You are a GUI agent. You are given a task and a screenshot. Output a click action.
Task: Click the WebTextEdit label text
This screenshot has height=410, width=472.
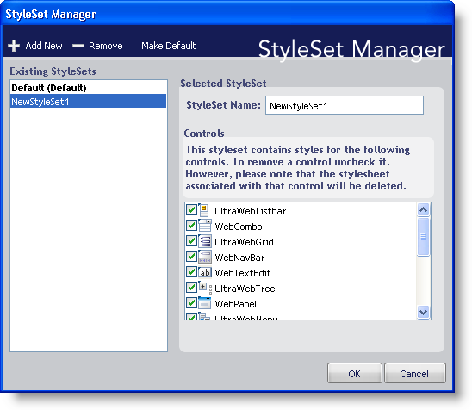(243, 273)
